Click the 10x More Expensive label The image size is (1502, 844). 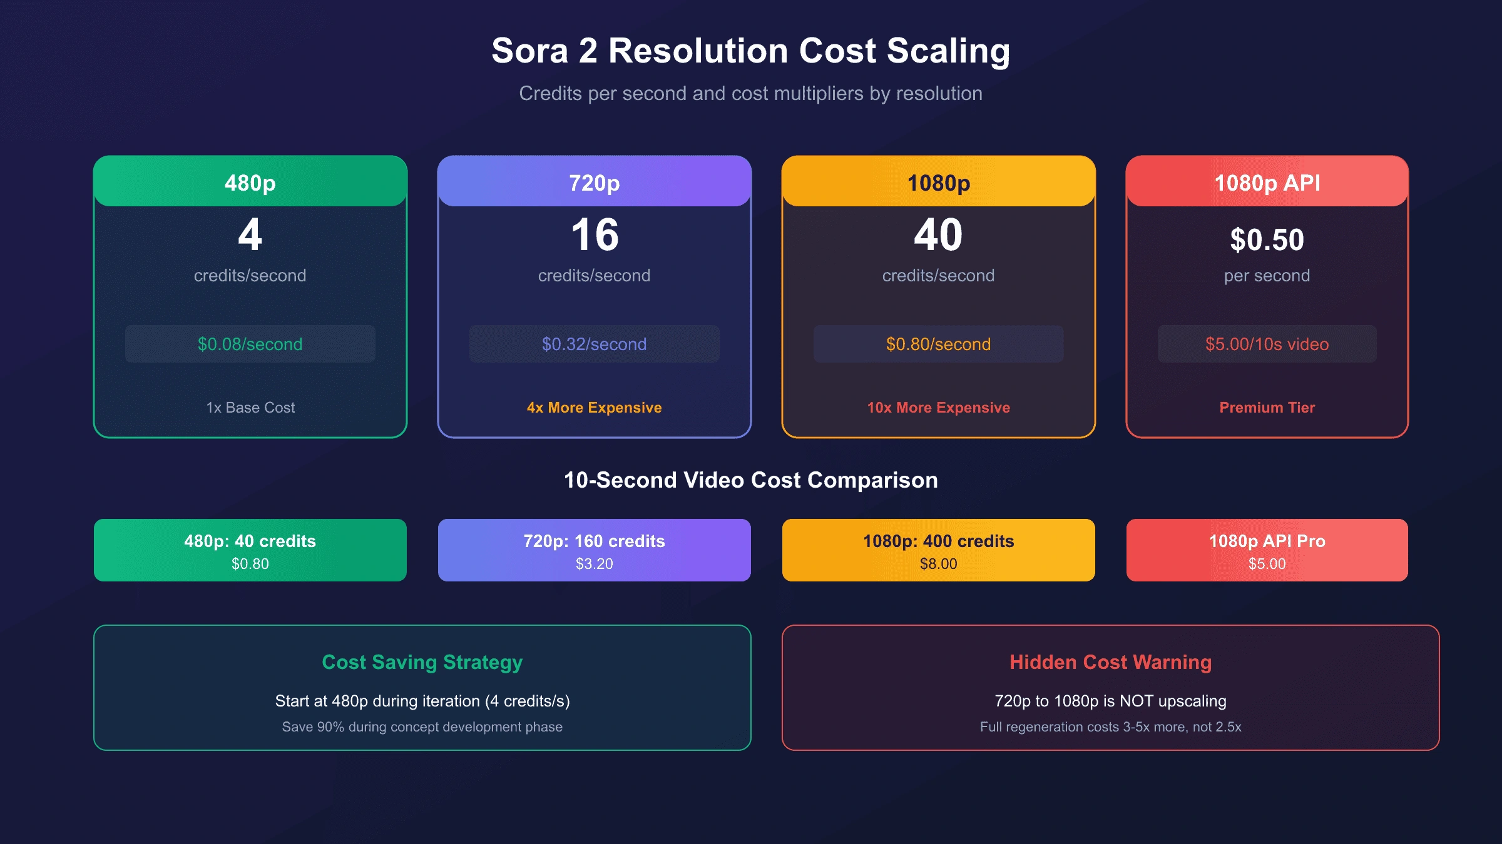point(939,408)
